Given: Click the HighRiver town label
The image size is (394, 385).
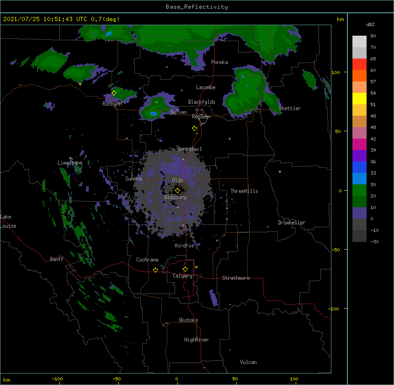Looking at the screenshot, I should coord(197,340).
